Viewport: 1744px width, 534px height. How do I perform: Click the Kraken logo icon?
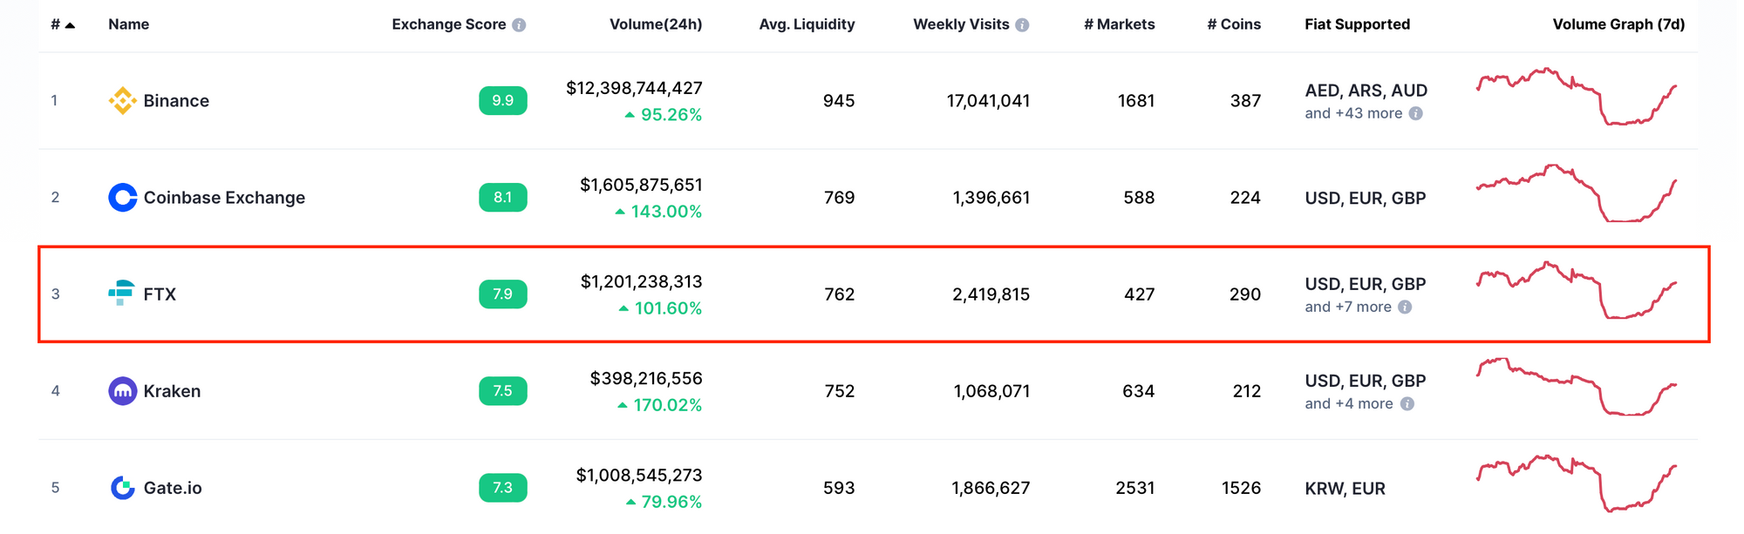click(123, 391)
